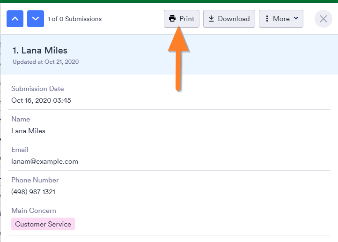
Task: Click the printer icon
Action: 172,19
